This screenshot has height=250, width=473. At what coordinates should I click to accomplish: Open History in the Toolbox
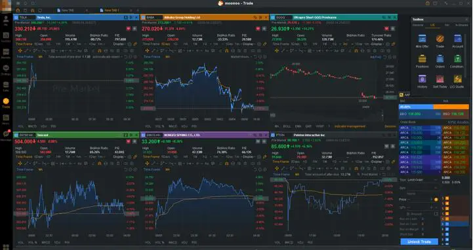(422, 81)
